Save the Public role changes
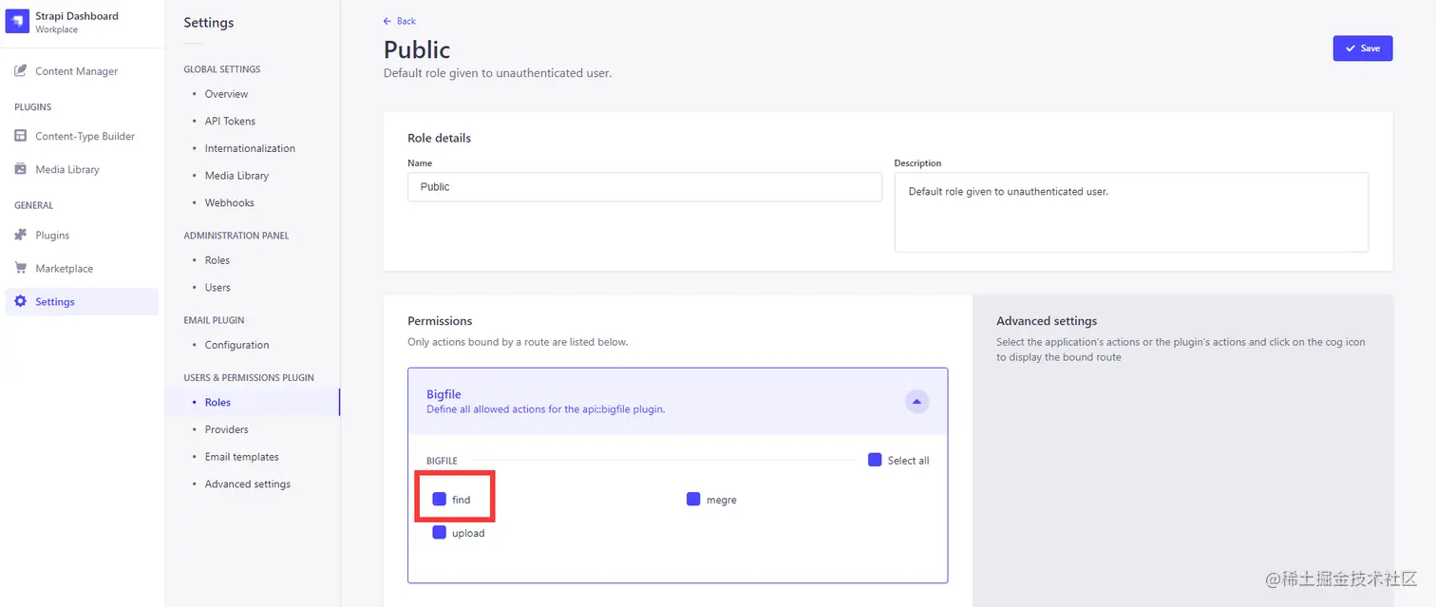This screenshot has height=607, width=1436. point(1363,48)
